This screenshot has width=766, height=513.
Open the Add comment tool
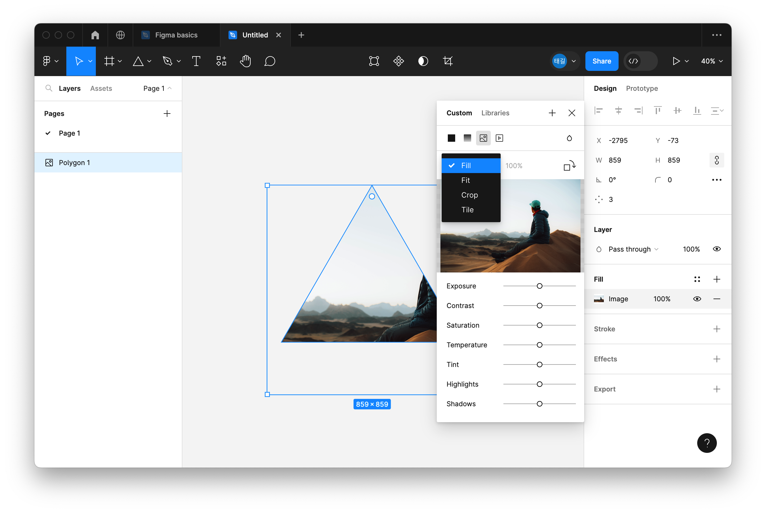[x=270, y=61]
